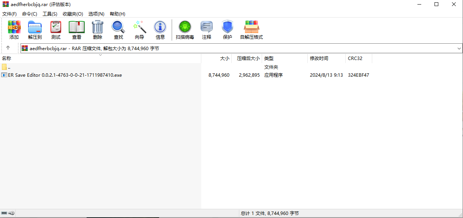
Task: Select the ER Save Editor exe file
Action: (x=65, y=75)
